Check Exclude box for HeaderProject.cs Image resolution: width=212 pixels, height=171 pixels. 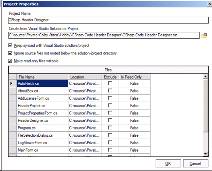[110, 105]
